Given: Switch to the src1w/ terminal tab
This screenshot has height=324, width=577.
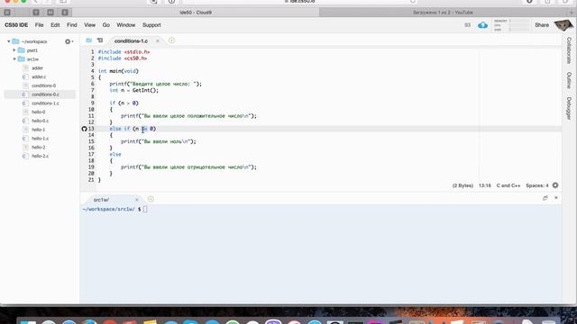Looking at the screenshot, I should coord(101,200).
